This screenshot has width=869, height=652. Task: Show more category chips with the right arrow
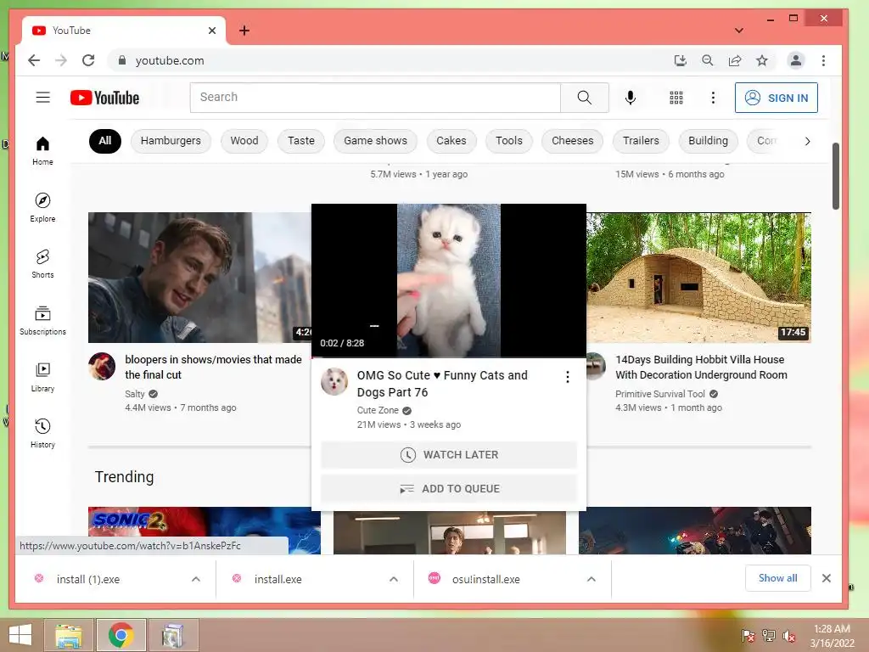pos(808,142)
